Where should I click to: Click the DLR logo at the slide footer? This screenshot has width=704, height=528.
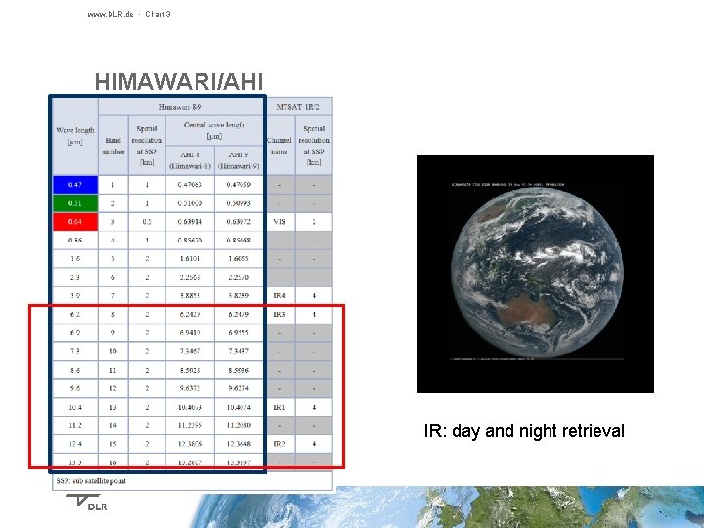click(x=87, y=503)
